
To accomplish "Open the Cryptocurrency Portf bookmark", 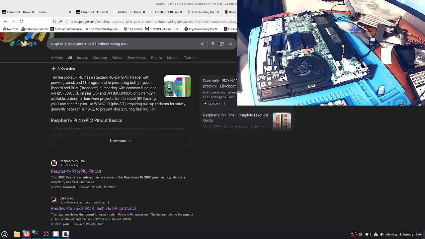I will click(202, 29).
